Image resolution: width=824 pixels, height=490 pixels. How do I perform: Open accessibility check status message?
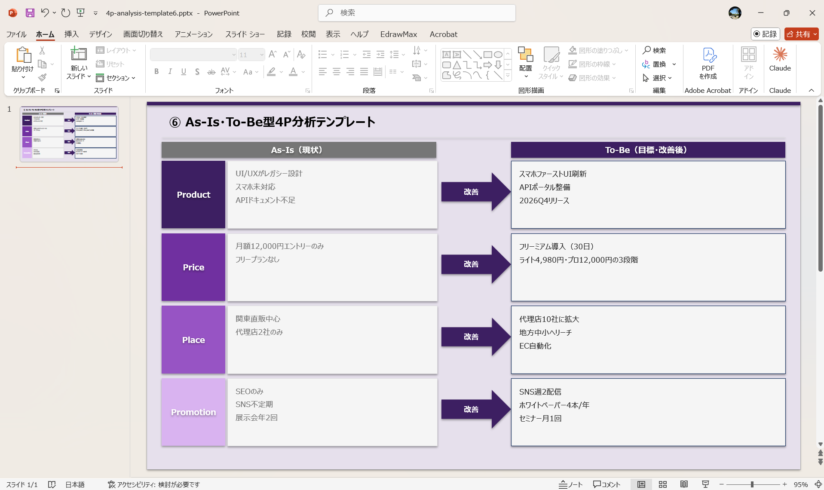pyautogui.click(x=153, y=484)
